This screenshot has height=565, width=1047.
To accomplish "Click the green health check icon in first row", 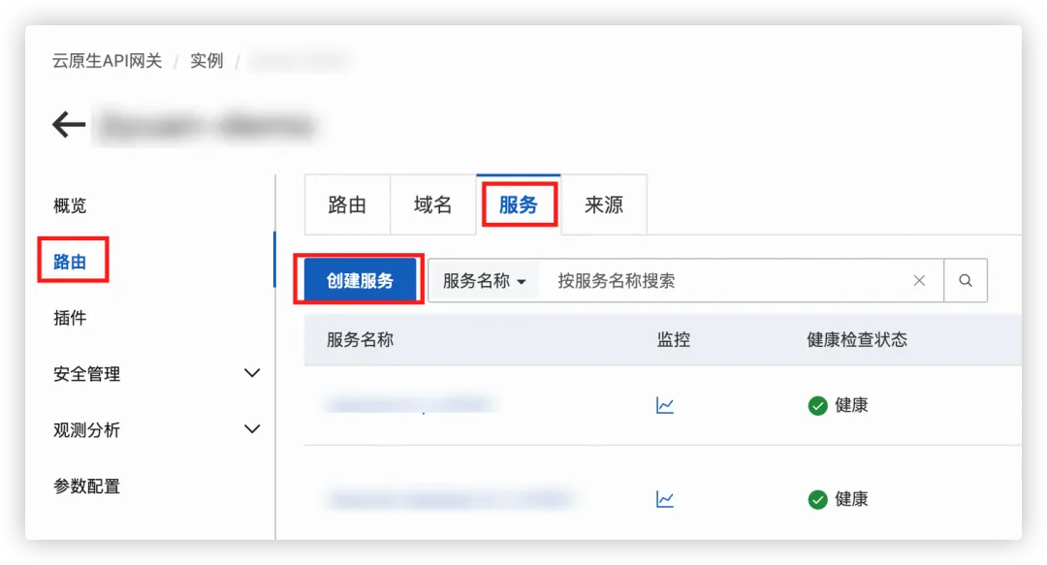I will pyautogui.click(x=817, y=405).
